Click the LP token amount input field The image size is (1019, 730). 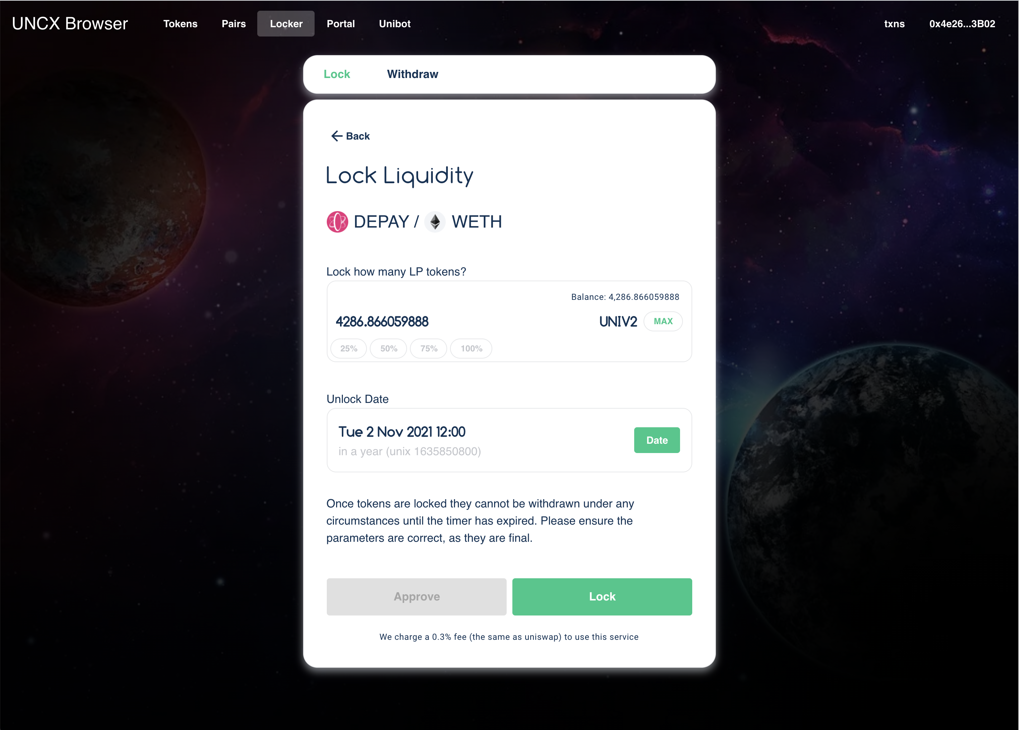[463, 321]
